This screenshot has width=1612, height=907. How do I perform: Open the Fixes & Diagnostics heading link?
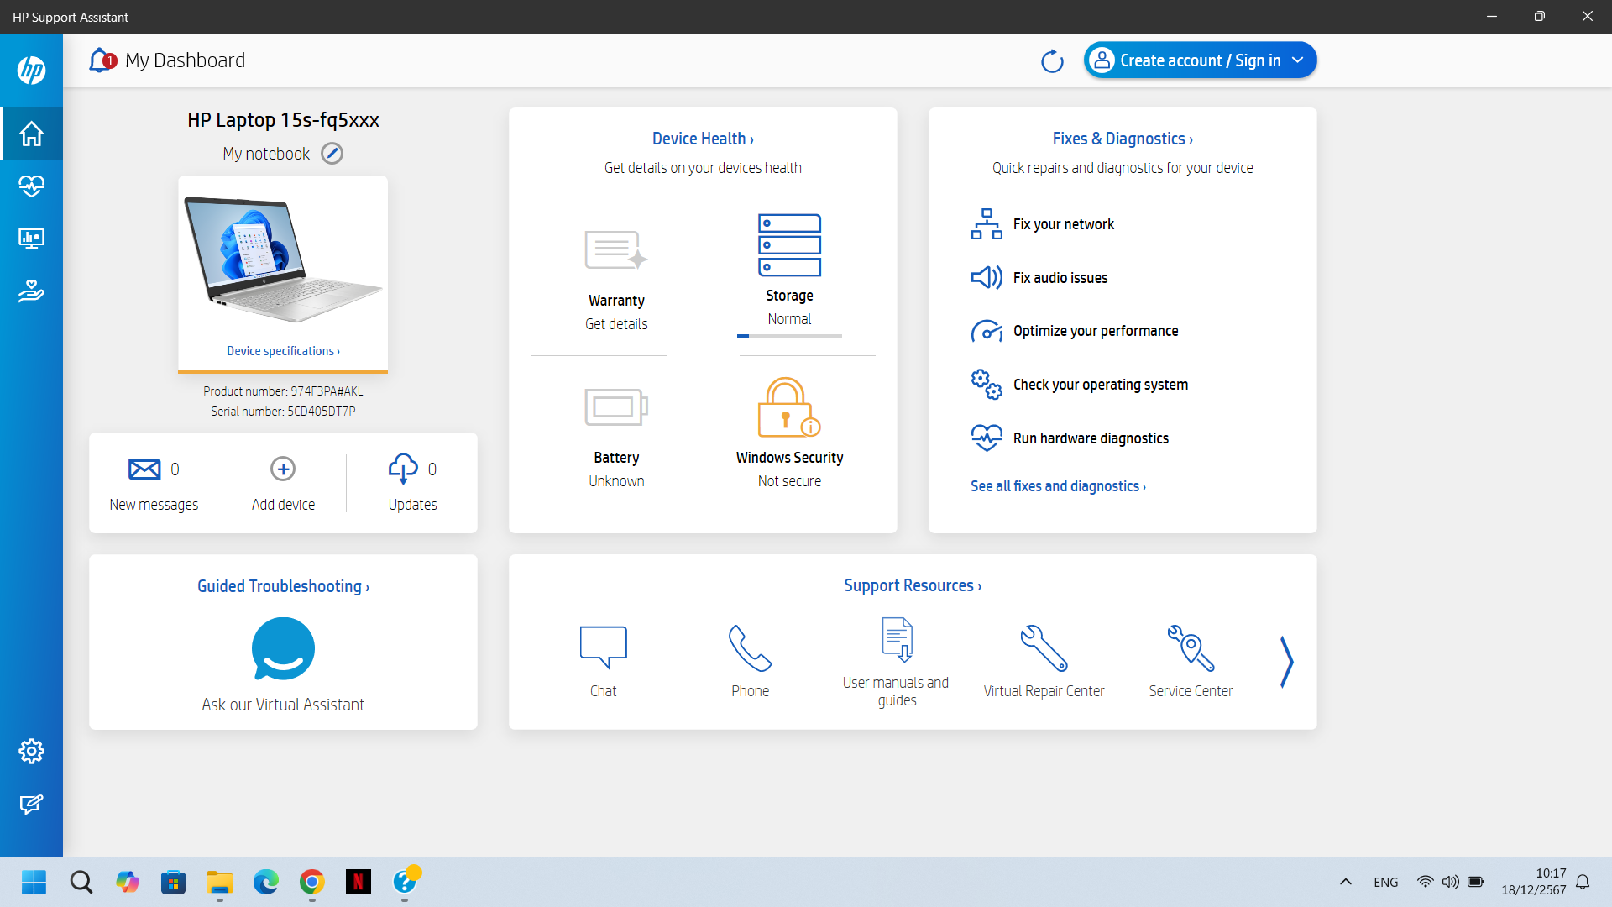point(1123,139)
